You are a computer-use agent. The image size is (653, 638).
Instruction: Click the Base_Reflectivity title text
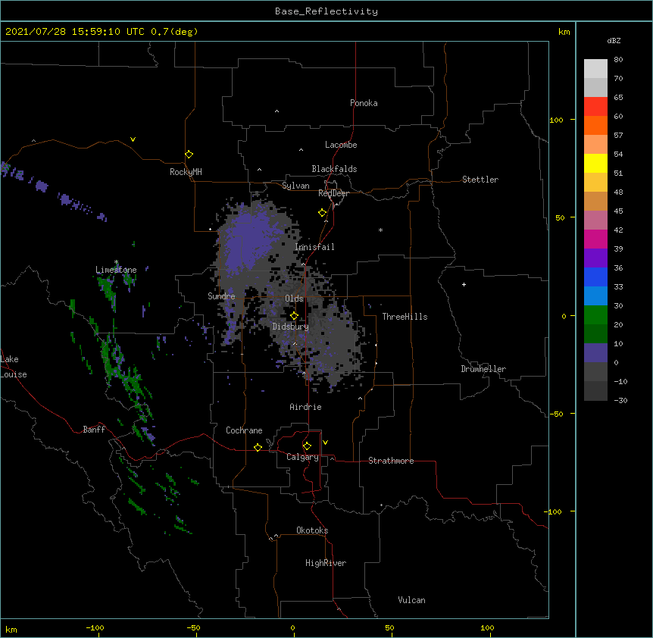(326, 11)
